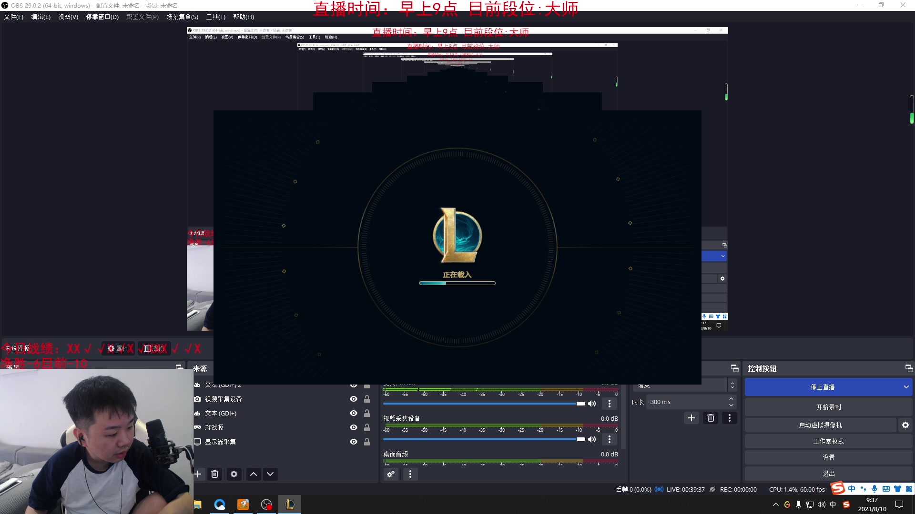Open audio mixer three-dot menu at bottom

(410, 474)
